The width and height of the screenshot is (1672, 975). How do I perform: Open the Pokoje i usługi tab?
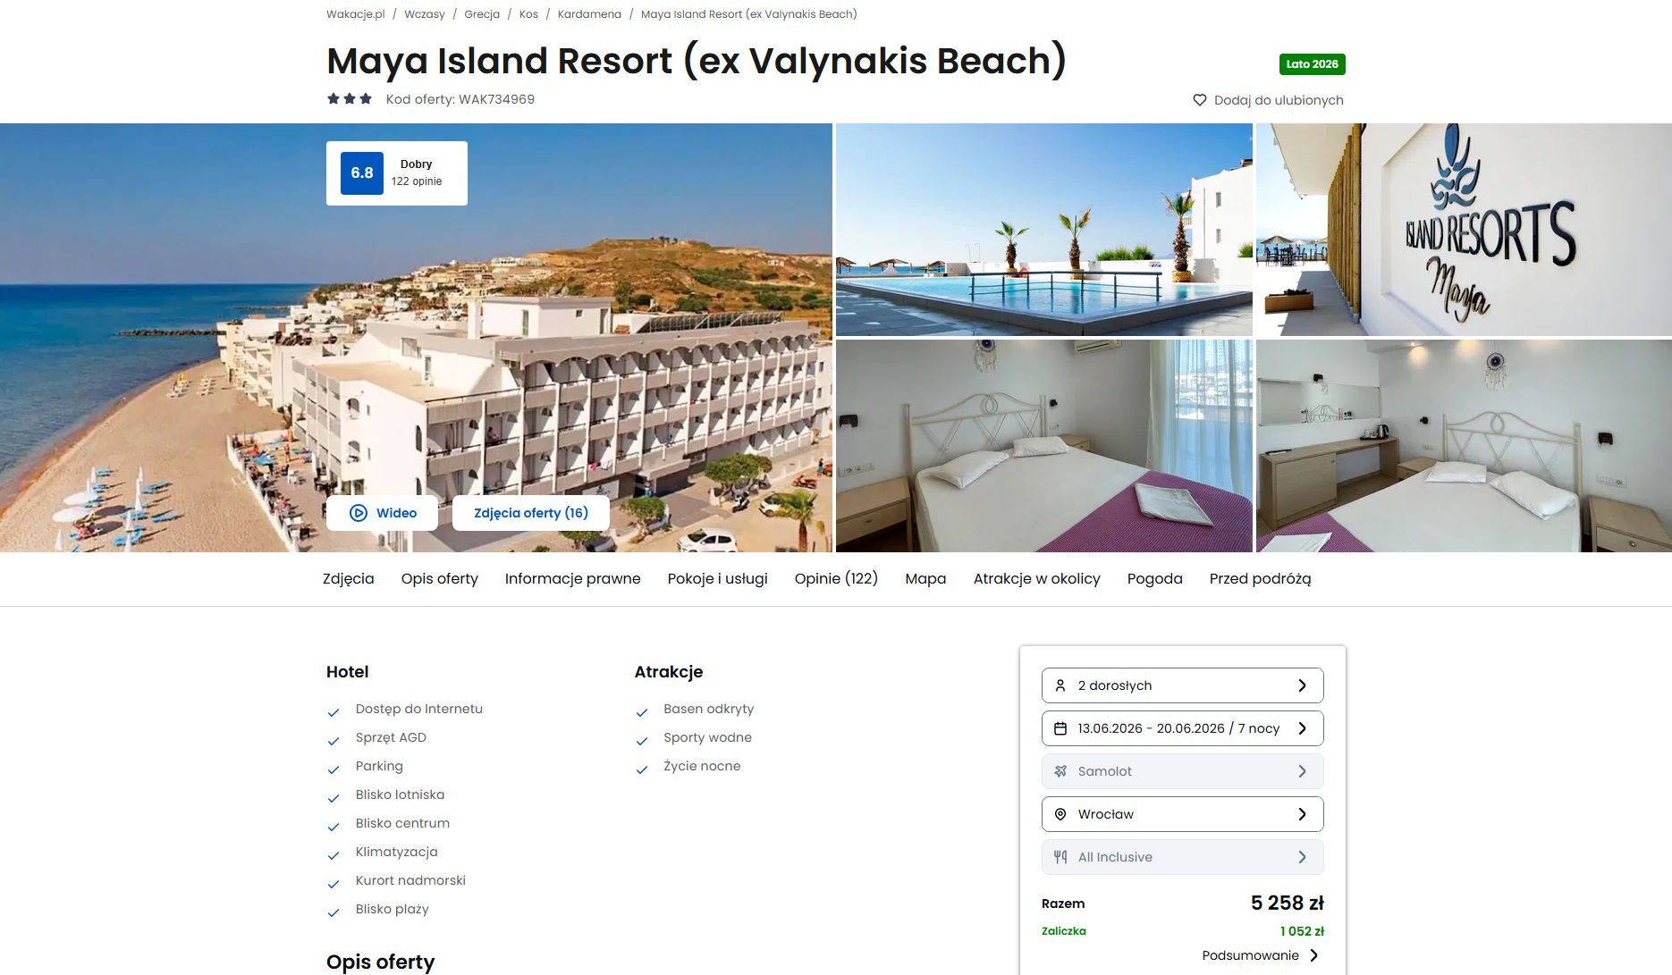click(717, 579)
